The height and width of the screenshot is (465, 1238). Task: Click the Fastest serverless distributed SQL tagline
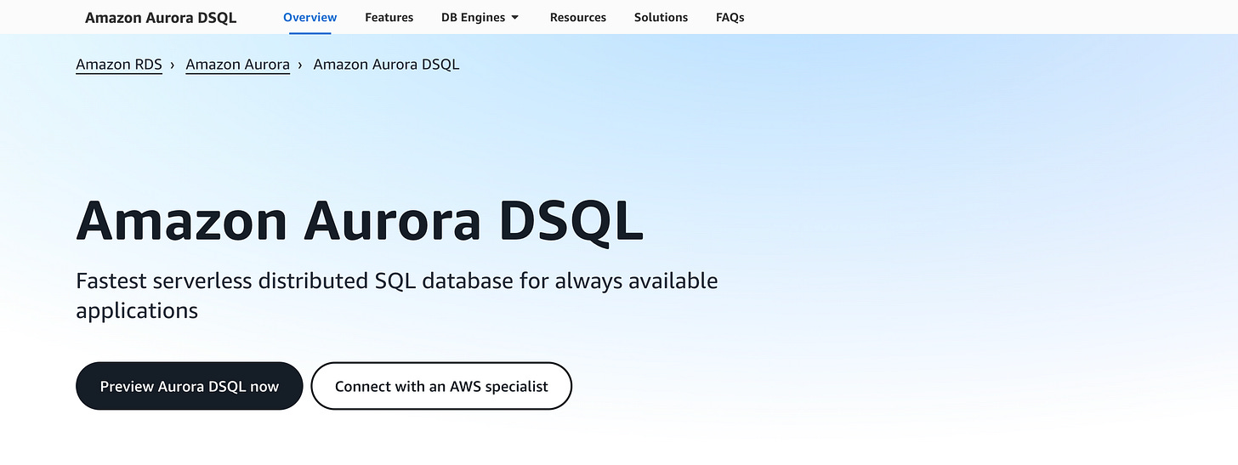tap(397, 295)
